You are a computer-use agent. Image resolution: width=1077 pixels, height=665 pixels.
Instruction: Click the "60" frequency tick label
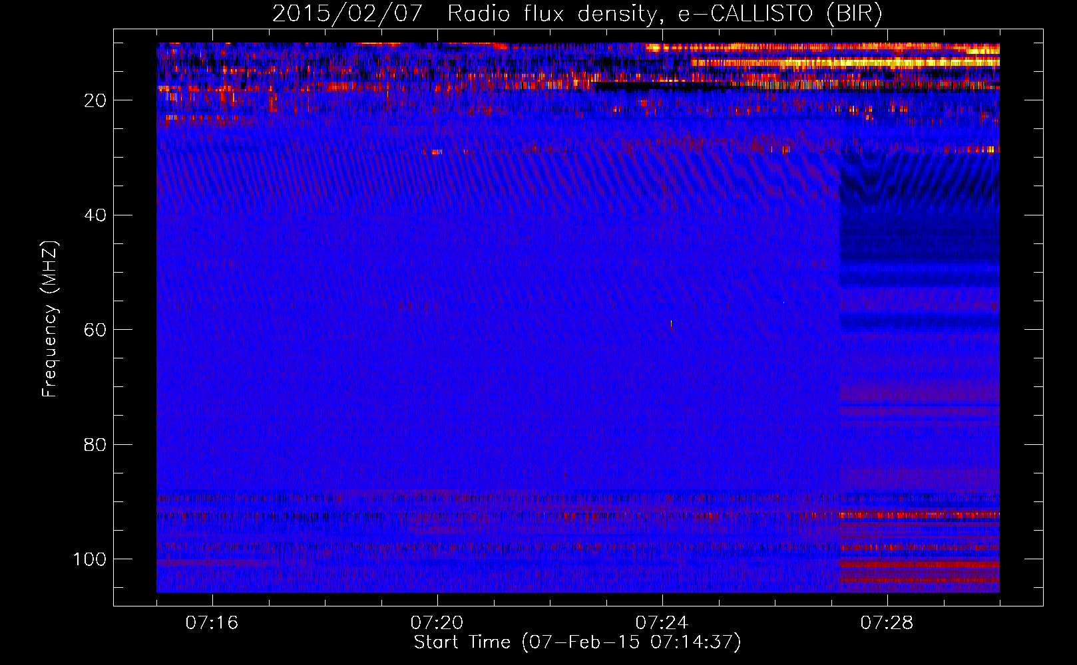tap(95, 331)
